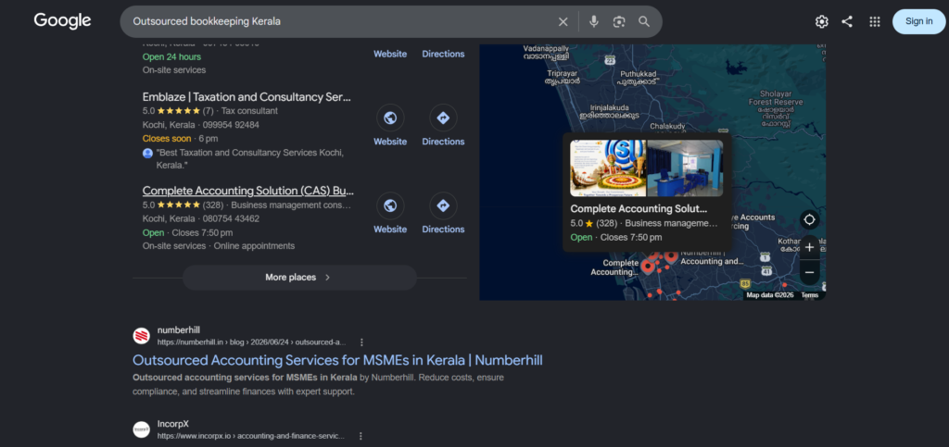The width and height of the screenshot is (949, 447).
Task: Open the Emblaze Taxation and Consultancy listing
Action: point(247,97)
